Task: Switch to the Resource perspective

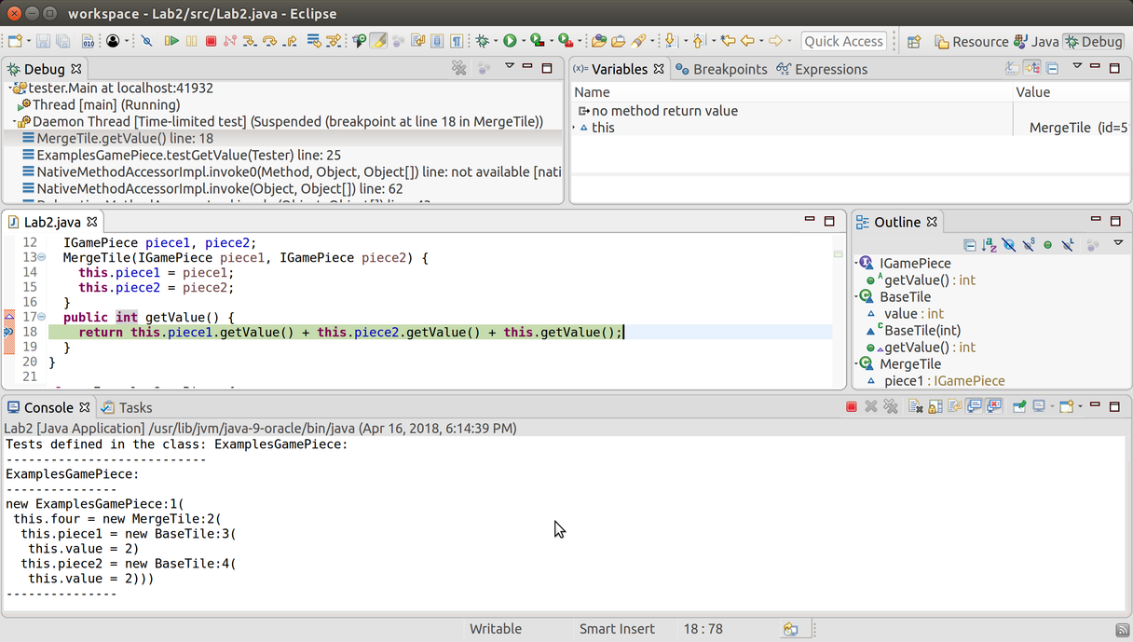Action: (x=971, y=42)
